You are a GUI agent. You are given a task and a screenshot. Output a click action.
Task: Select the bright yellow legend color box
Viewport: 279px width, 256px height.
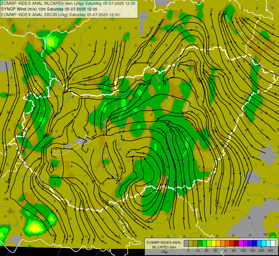point(213,243)
